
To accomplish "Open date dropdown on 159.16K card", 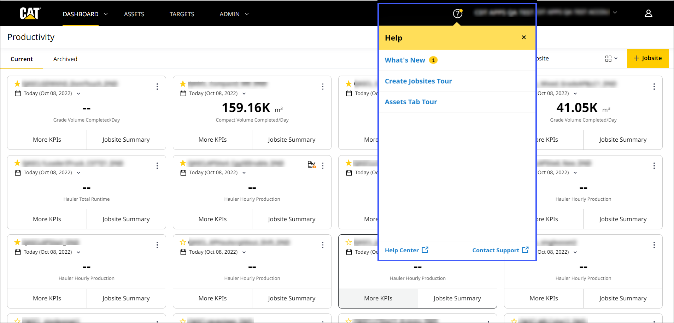I will pos(244,94).
